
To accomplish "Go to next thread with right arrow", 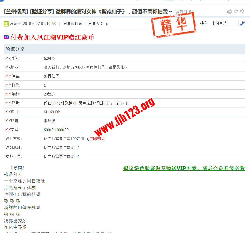I will (242, 11).
